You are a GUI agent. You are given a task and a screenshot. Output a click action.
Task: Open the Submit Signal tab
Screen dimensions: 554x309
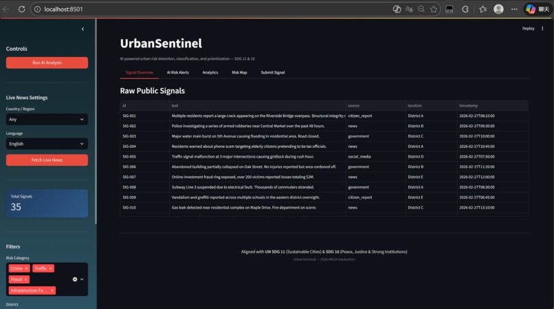272,72
